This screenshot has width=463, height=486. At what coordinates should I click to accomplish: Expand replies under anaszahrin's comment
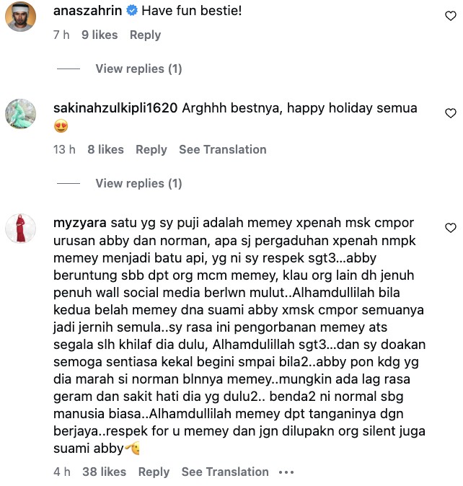click(x=138, y=69)
